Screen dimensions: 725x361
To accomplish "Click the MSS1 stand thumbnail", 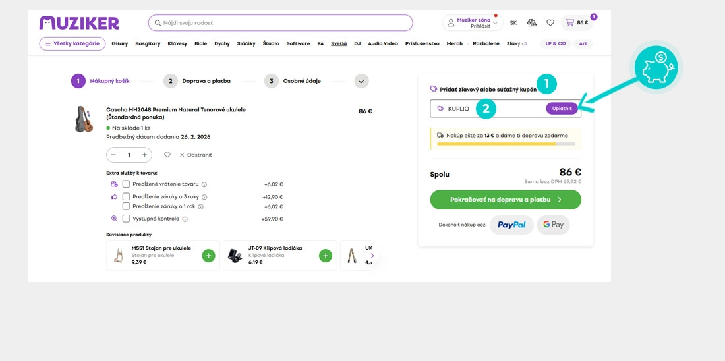I will [x=119, y=256].
